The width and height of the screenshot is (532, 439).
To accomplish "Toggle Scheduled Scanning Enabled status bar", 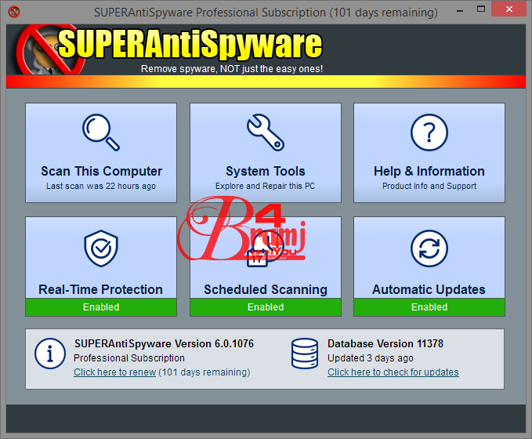I will click(x=265, y=307).
